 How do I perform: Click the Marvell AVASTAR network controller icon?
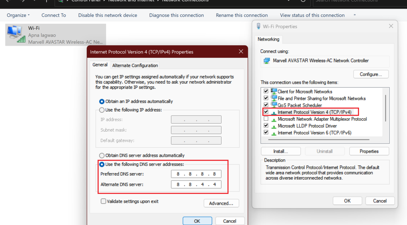click(x=267, y=61)
